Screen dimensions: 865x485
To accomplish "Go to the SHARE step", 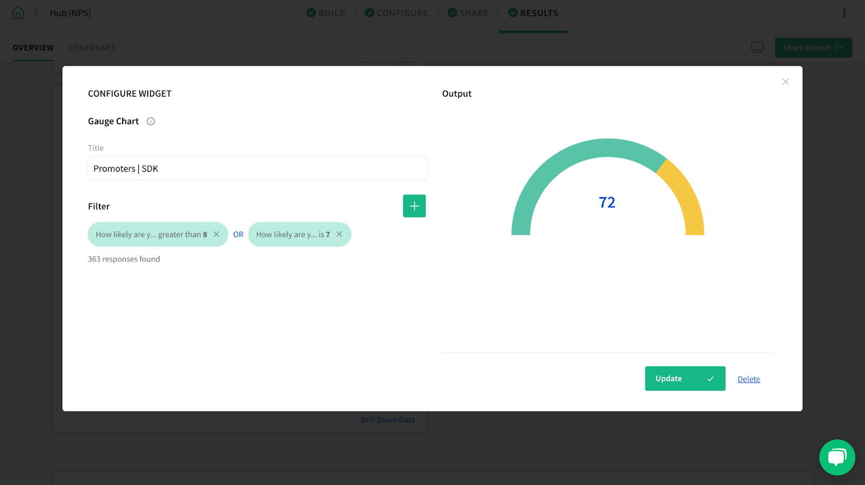I will (x=468, y=13).
